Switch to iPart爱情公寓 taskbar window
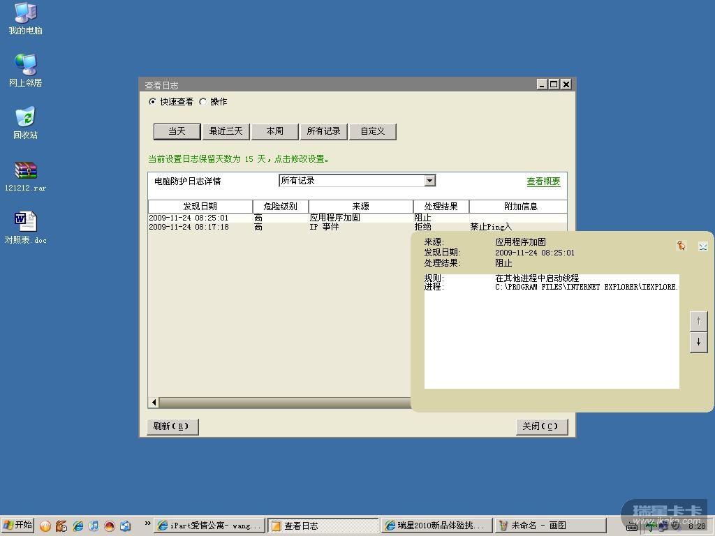The image size is (715, 536). point(209,526)
